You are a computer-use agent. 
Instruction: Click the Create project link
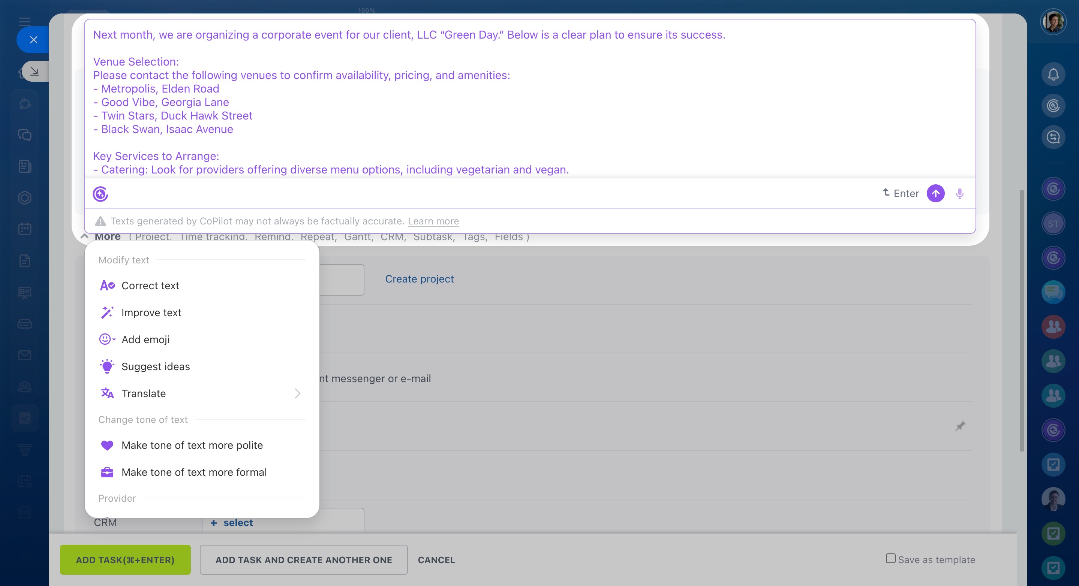[419, 279]
